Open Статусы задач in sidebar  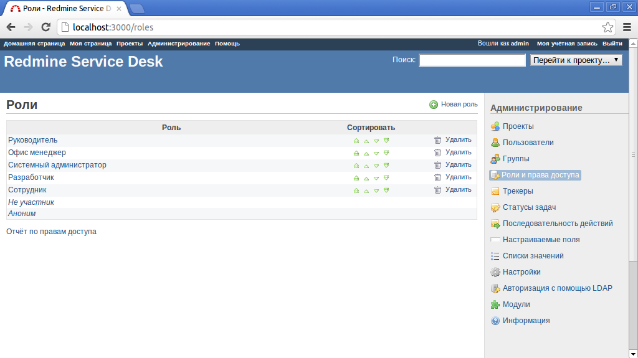coord(529,207)
